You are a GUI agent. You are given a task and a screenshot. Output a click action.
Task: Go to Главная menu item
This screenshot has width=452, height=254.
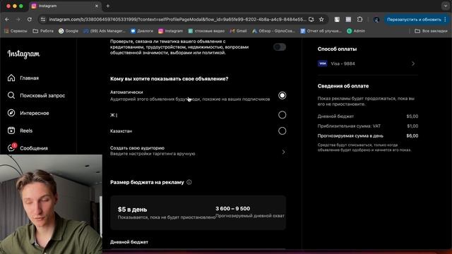coord(30,78)
